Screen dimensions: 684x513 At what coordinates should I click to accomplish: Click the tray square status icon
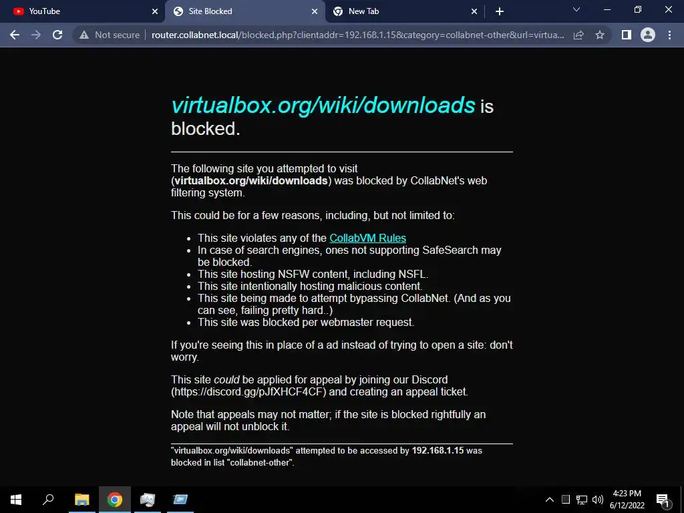(565, 500)
